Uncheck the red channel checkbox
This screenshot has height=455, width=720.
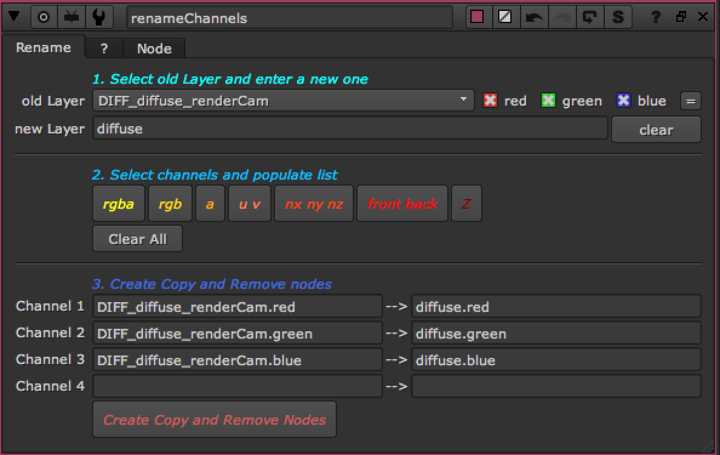click(490, 101)
